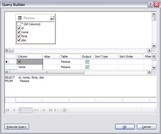Click Alias cell of the nome row
The width and height of the screenshot is (161, 134).
tap(51, 67)
